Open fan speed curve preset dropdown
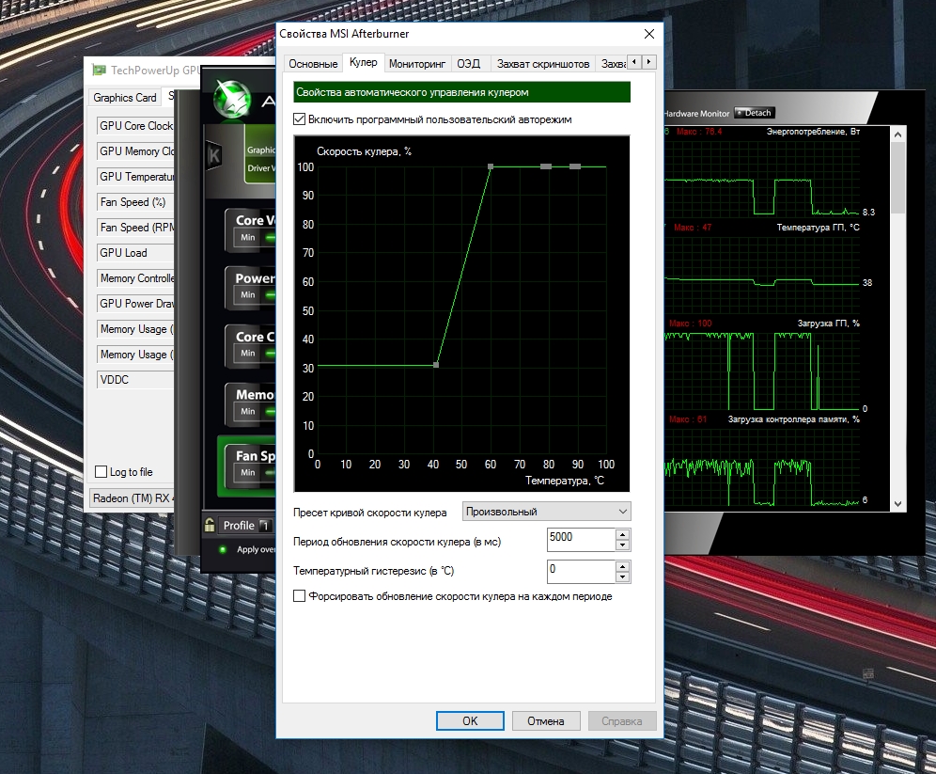This screenshot has height=774, width=936. (x=546, y=512)
